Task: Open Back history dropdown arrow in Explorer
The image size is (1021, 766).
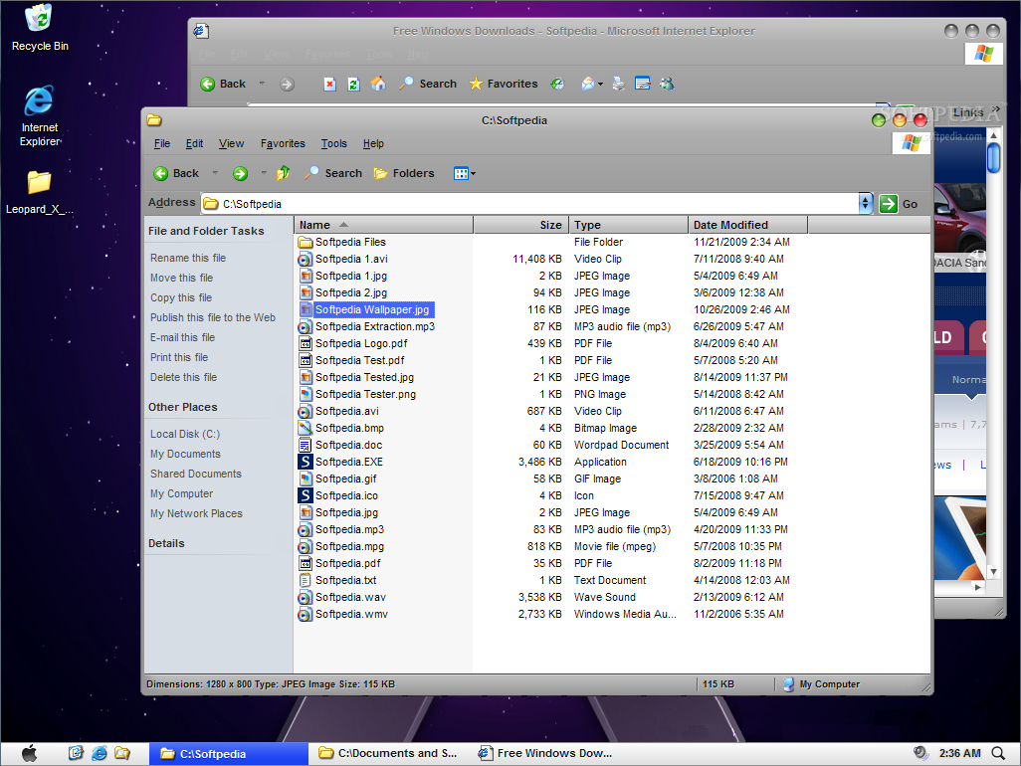Action: pyautogui.click(x=215, y=174)
